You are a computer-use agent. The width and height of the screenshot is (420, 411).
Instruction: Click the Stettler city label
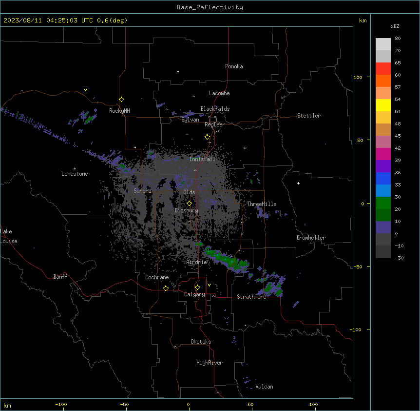click(309, 116)
